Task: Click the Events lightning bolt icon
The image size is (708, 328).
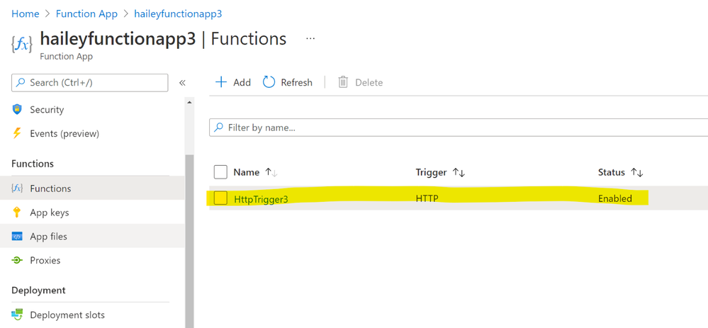Action: point(17,134)
